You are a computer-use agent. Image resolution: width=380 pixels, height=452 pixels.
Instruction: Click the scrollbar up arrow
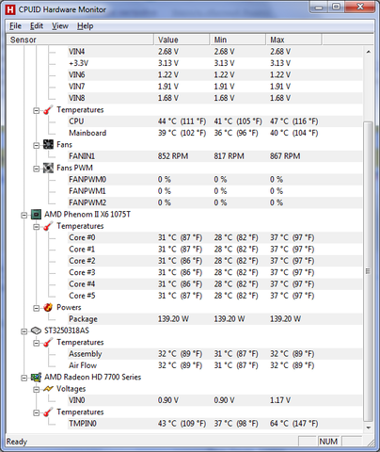tap(369, 52)
